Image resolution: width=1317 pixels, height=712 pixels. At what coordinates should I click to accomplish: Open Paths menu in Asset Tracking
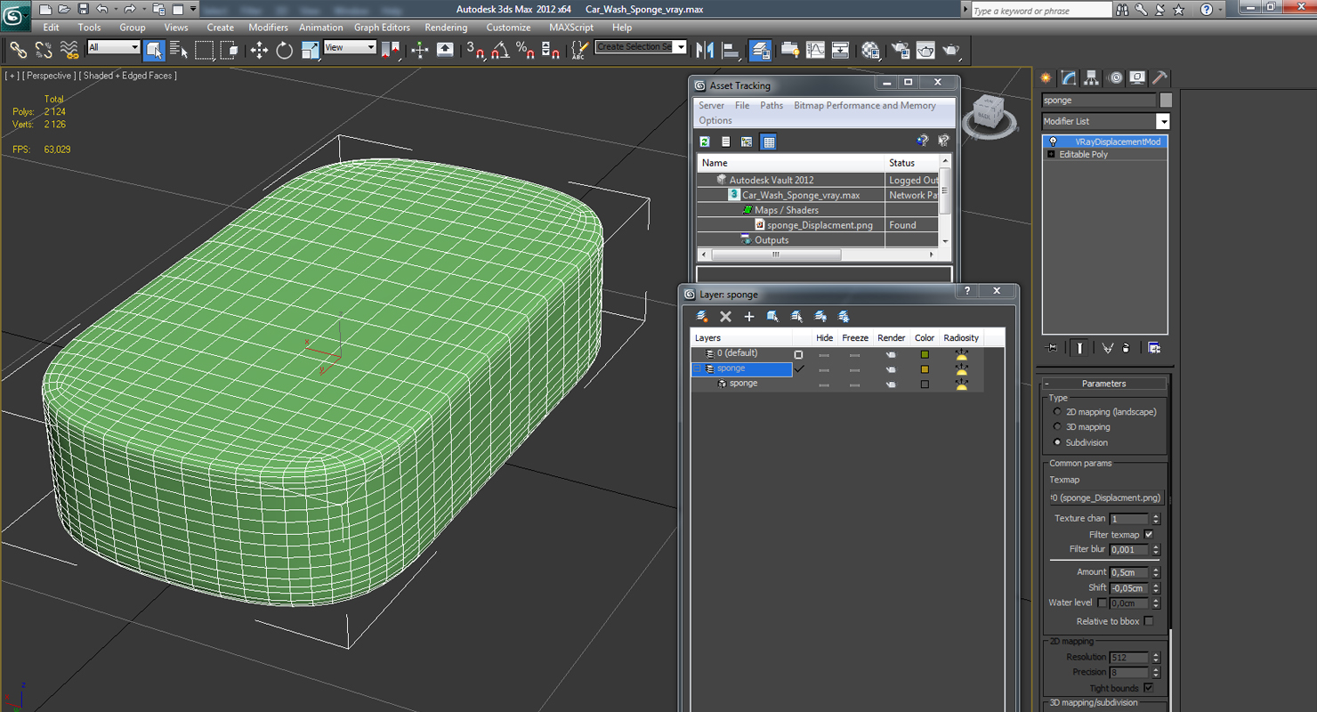point(772,105)
